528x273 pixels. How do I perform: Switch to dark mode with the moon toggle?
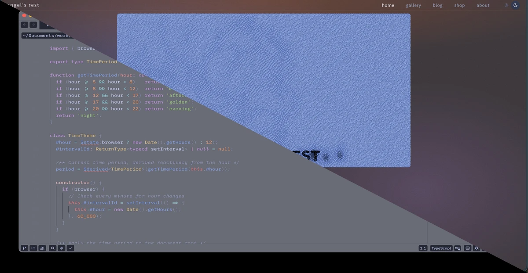click(515, 5)
